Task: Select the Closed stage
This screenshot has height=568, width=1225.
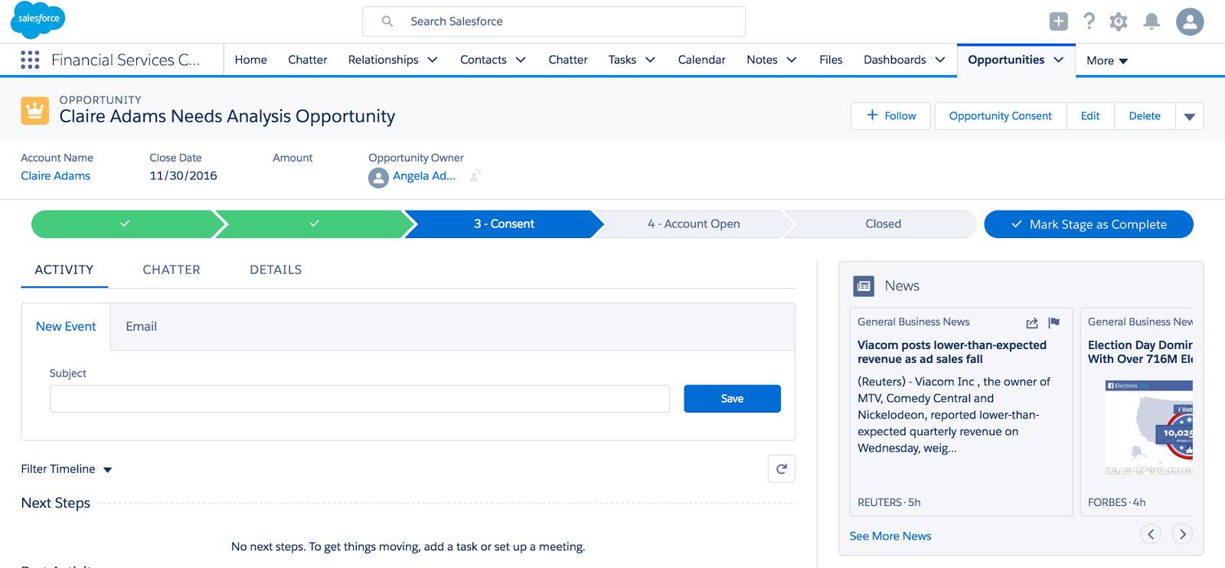Action: click(883, 224)
